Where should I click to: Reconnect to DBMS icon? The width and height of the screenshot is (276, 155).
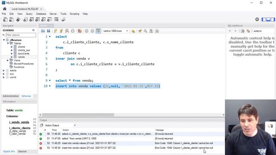coord(63,19)
